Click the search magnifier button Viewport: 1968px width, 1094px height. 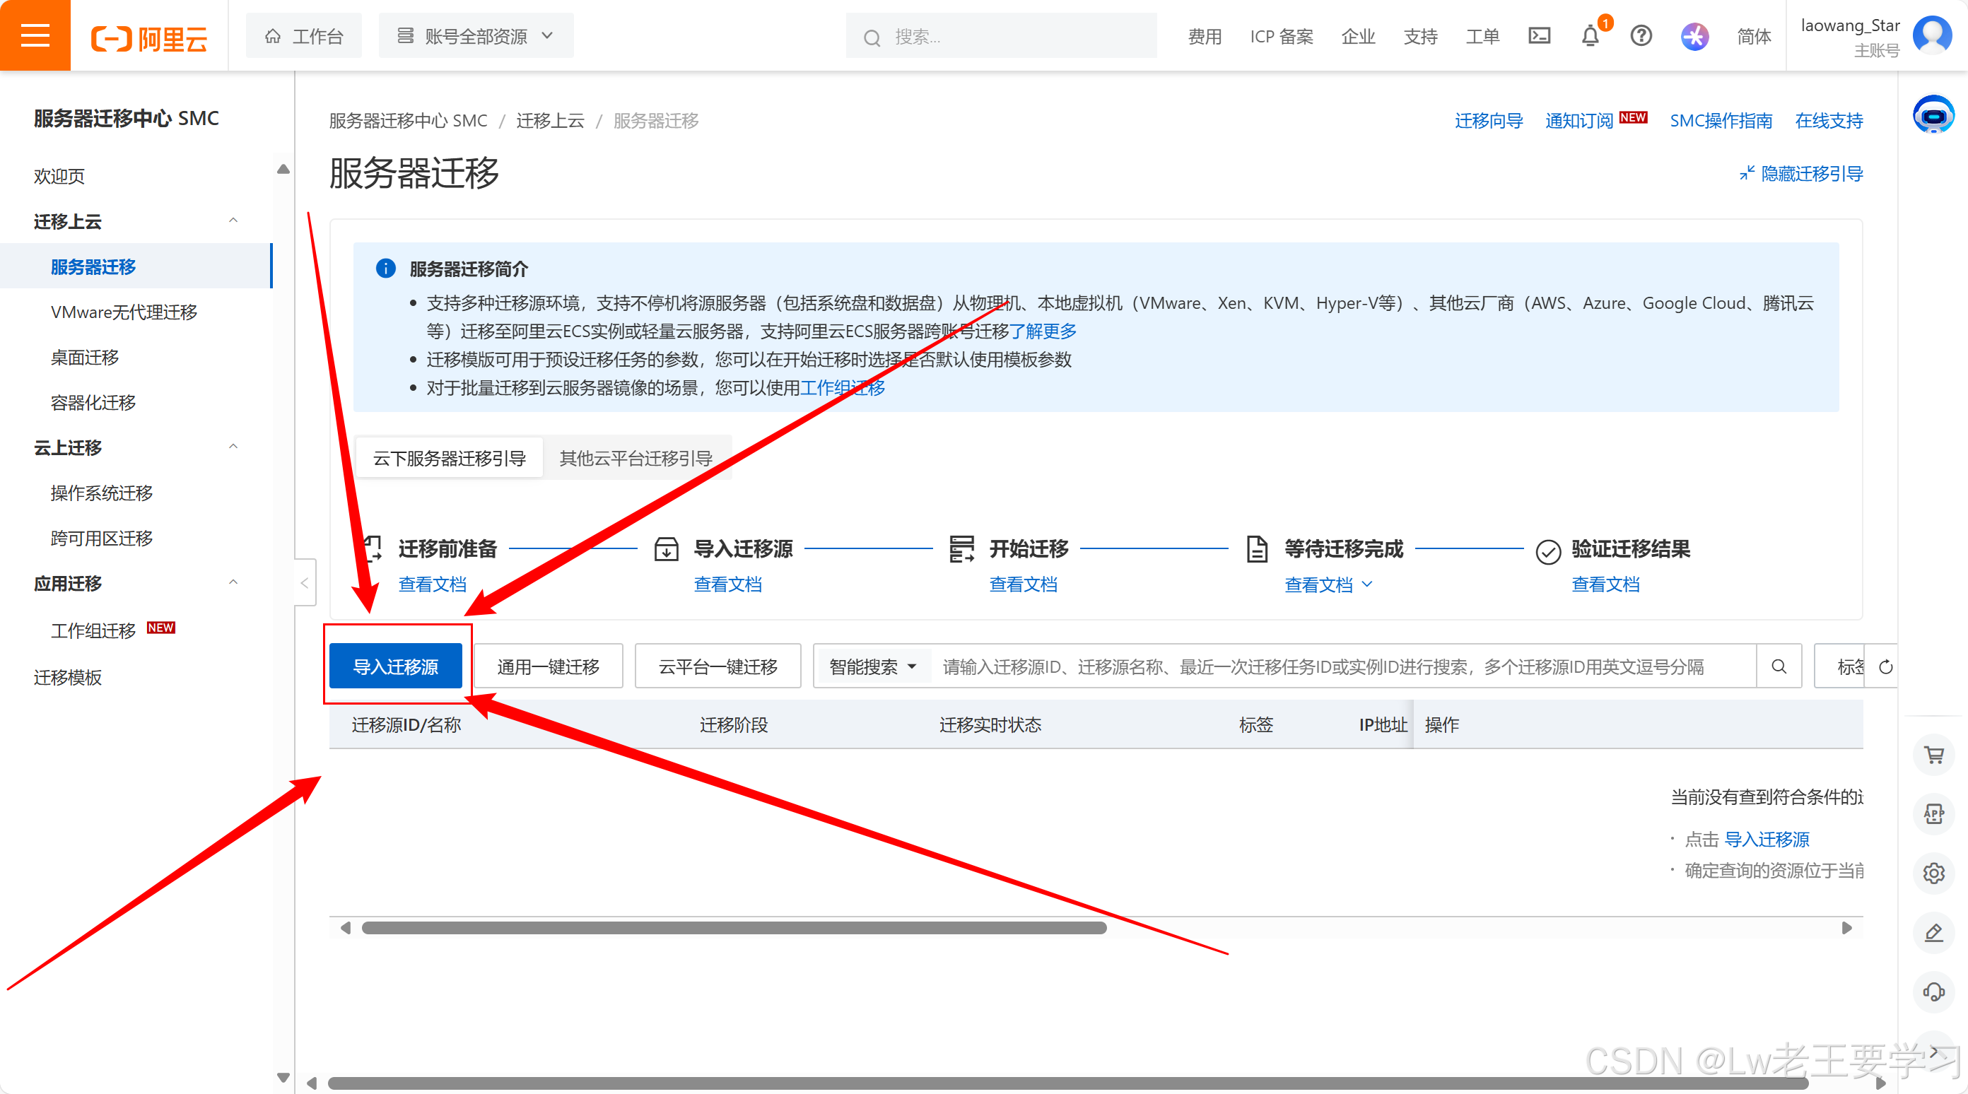(1779, 667)
